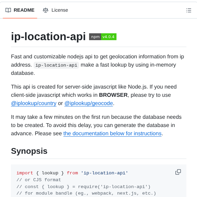
Task: Follow the documentation below for instructions link
Action: (112, 134)
